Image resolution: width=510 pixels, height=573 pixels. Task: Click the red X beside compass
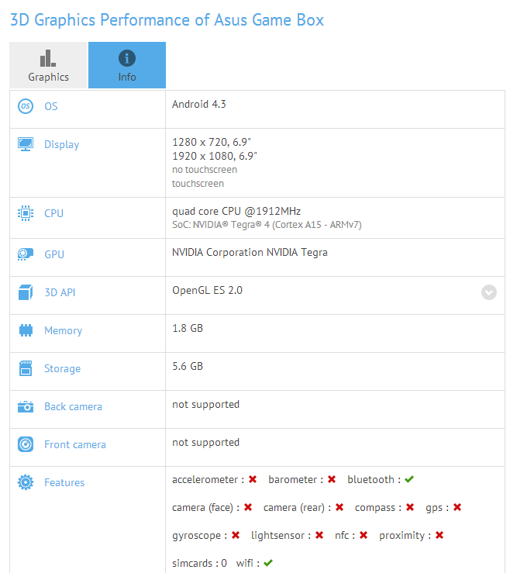[410, 507]
